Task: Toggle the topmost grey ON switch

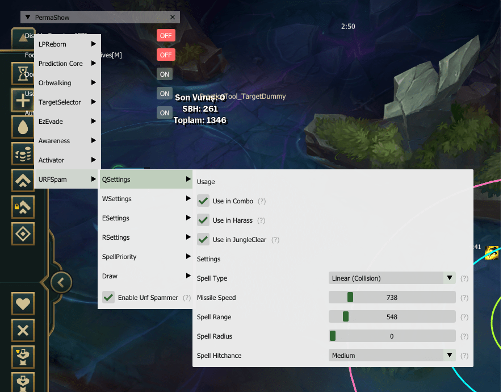Action: click(165, 74)
